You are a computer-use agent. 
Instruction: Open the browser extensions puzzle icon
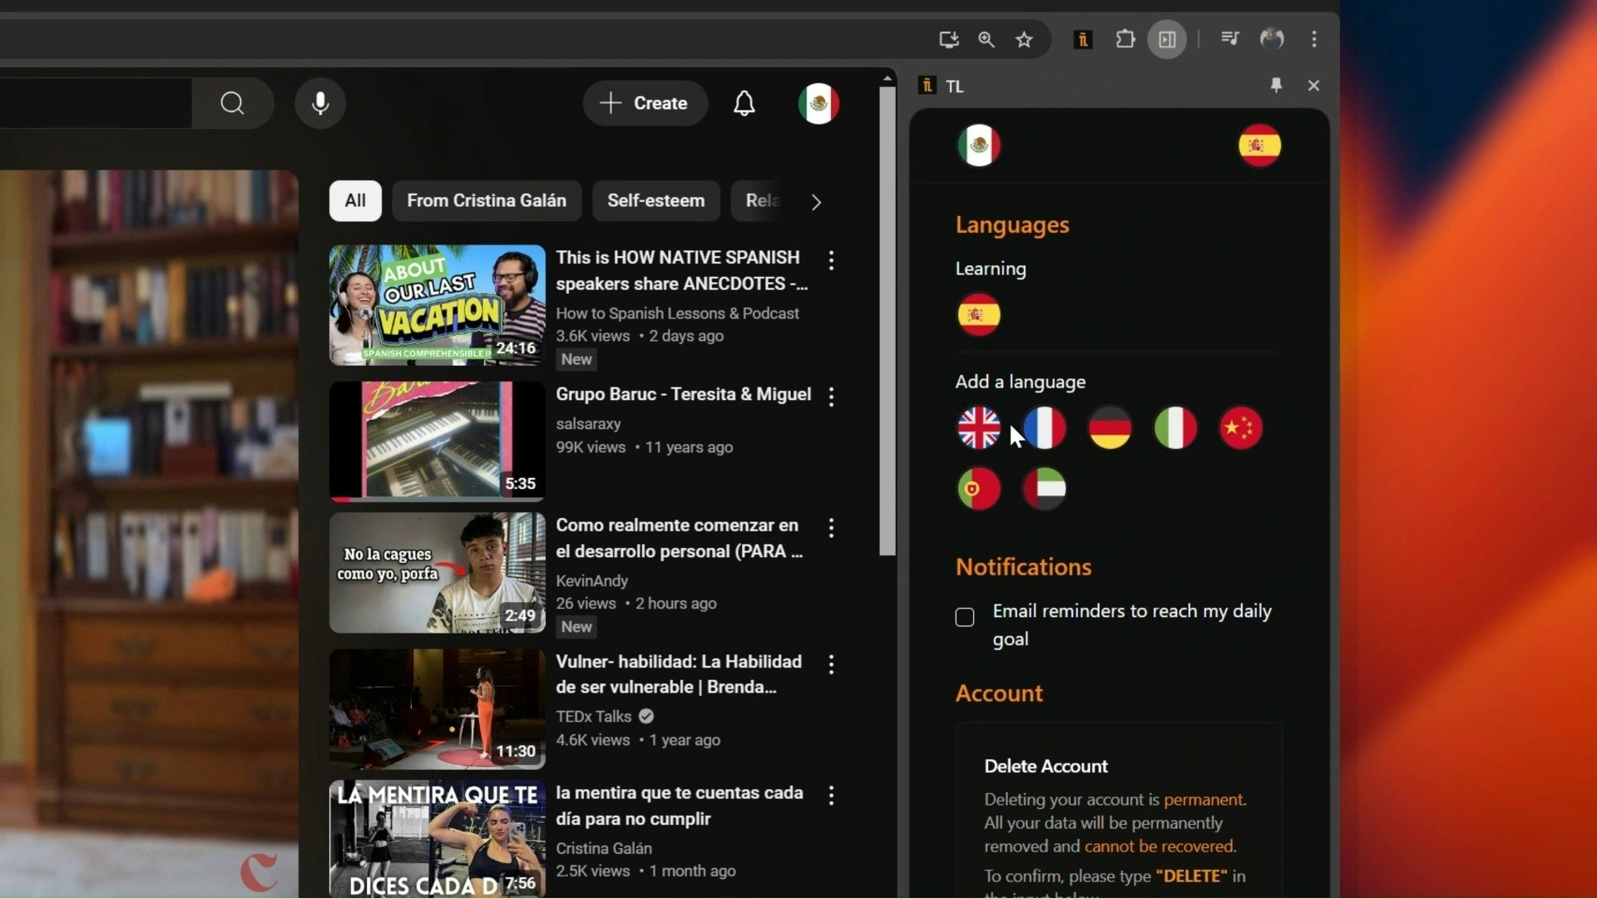(x=1125, y=39)
